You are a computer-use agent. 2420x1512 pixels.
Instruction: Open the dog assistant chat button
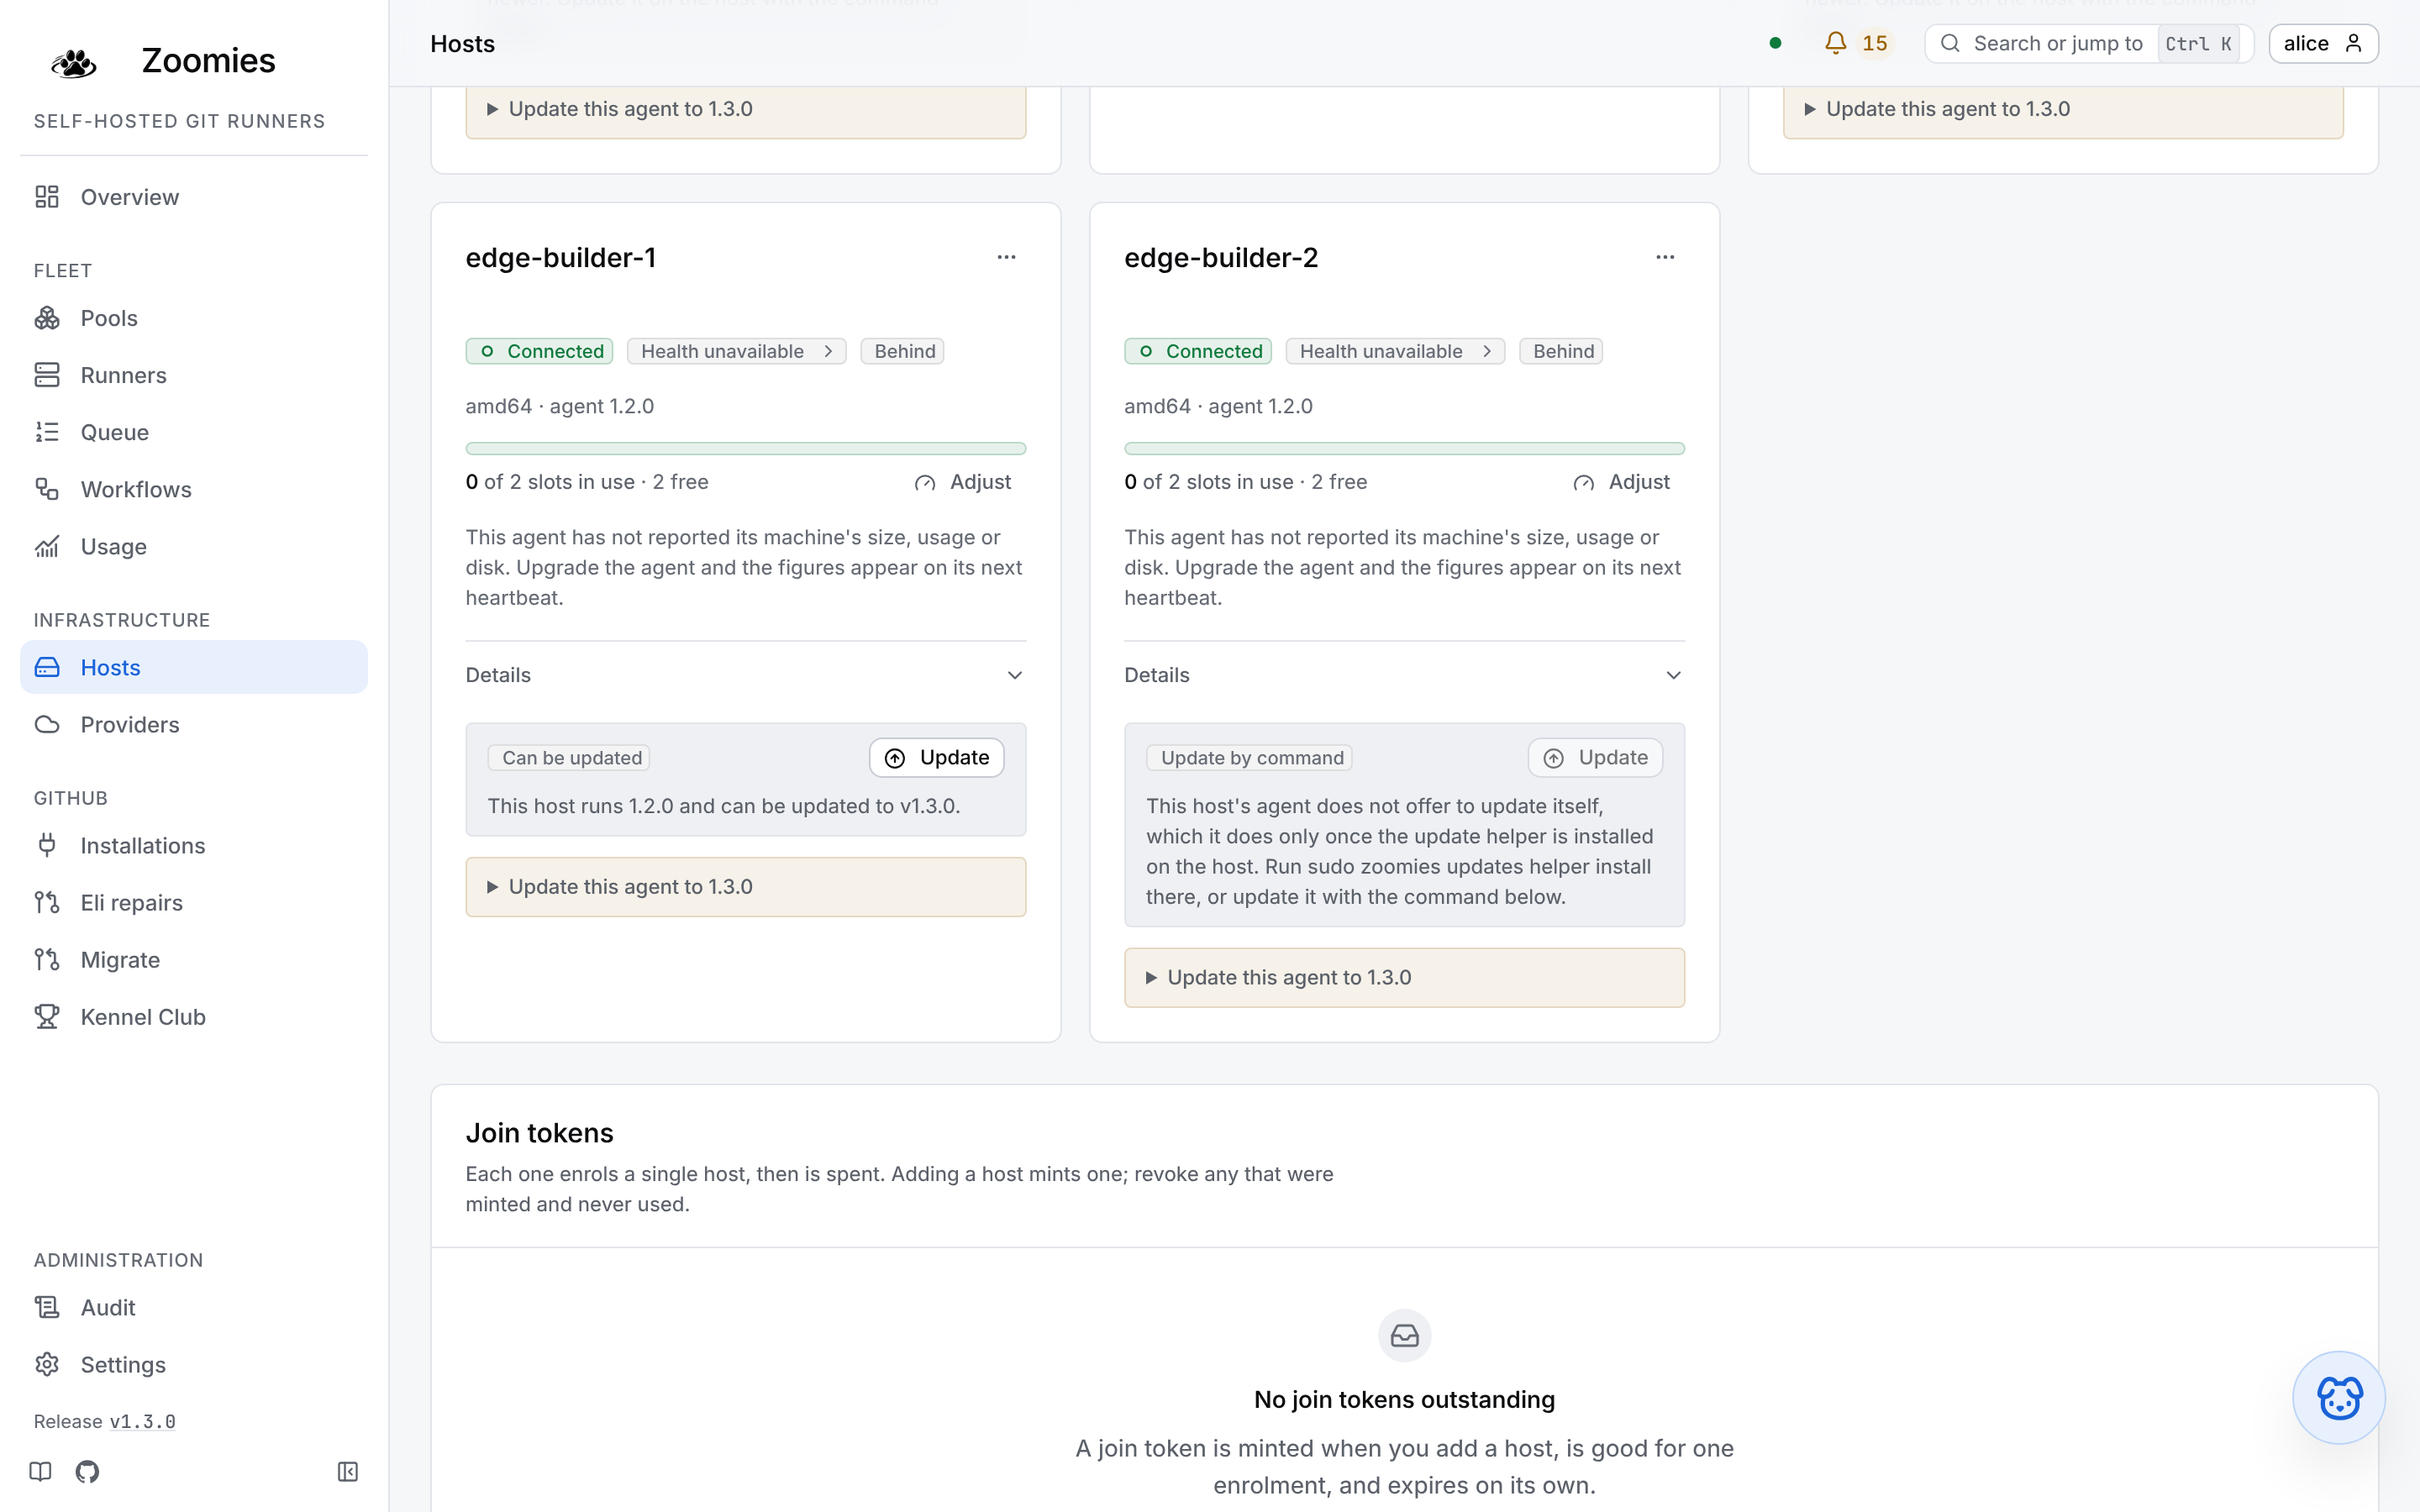point(2338,1397)
